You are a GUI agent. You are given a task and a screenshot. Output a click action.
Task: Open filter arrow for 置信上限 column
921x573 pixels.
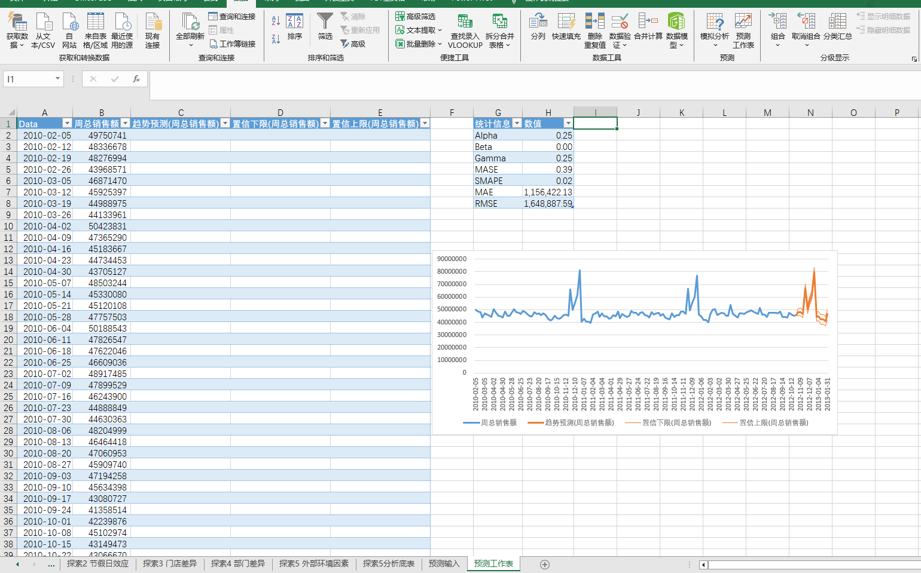click(425, 124)
